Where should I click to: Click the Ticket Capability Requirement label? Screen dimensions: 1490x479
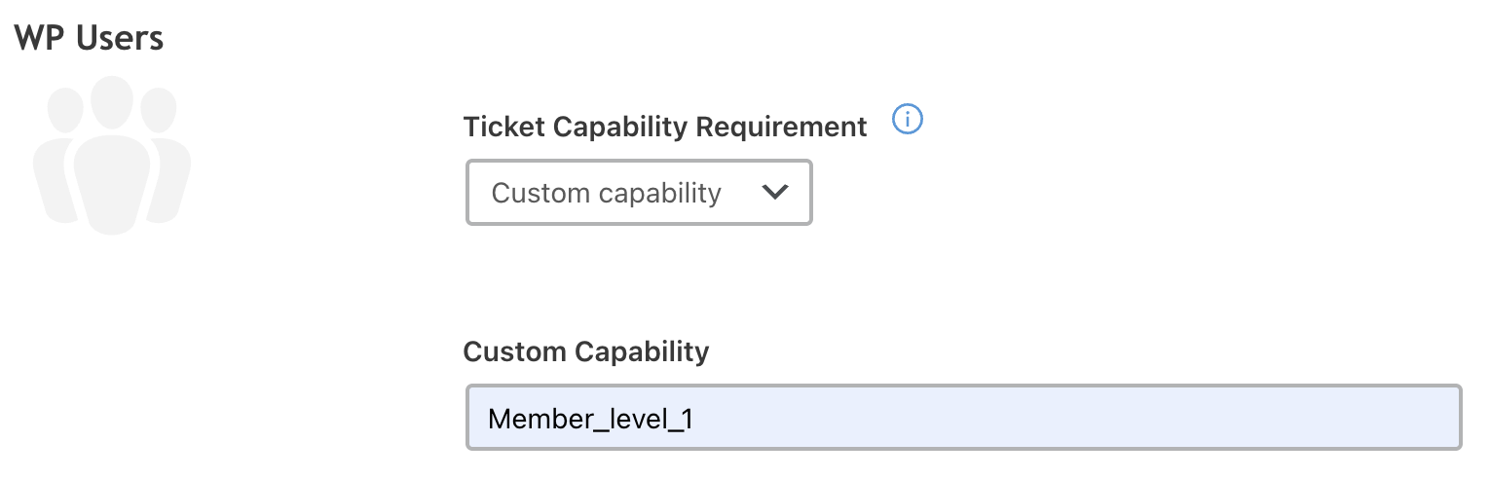(665, 127)
